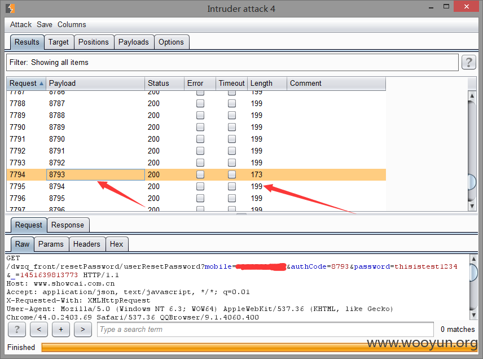Toggle Timeout checkbox for request 7791
Image resolution: width=483 pixels, height=359 pixels.
pyautogui.click(x=232, y=139)
